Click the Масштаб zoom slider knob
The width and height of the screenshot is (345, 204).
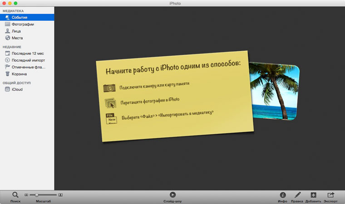[36, 195]
